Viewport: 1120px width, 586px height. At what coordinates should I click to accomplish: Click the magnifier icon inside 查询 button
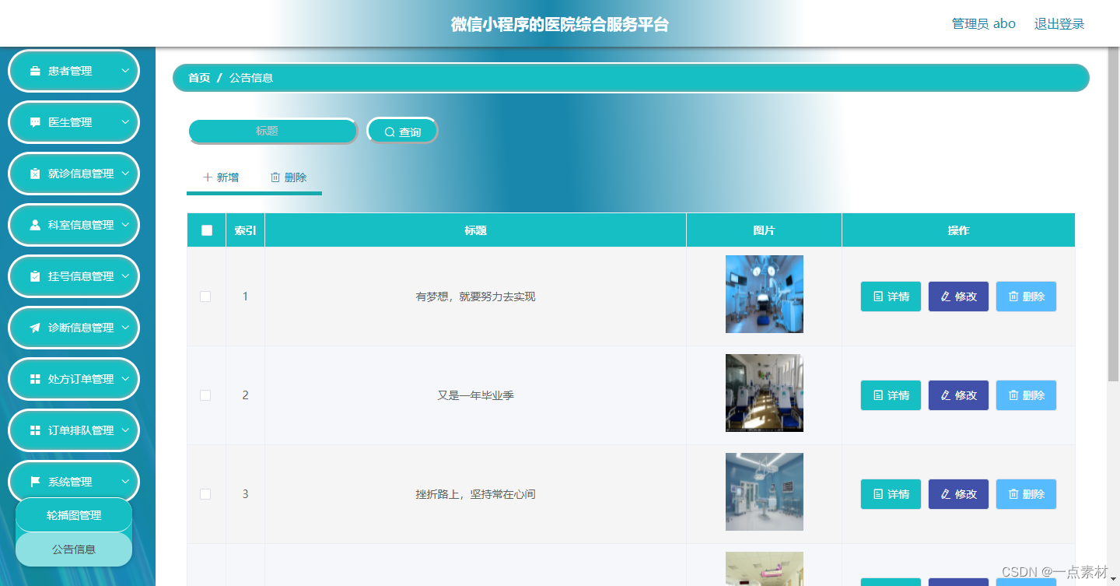coord(390,131)
